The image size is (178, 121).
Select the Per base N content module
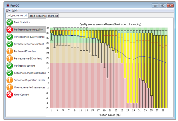click(26, 66)
